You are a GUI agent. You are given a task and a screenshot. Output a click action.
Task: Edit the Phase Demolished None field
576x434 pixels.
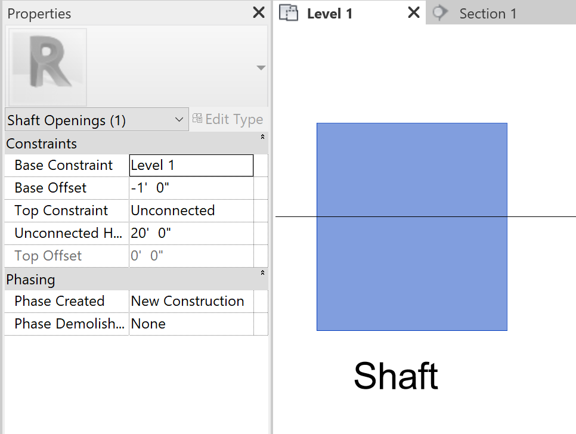coord(191,323)
